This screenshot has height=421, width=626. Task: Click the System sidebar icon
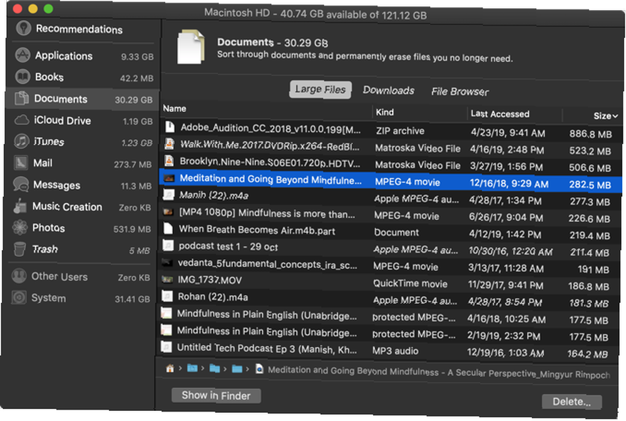[18, 298]
